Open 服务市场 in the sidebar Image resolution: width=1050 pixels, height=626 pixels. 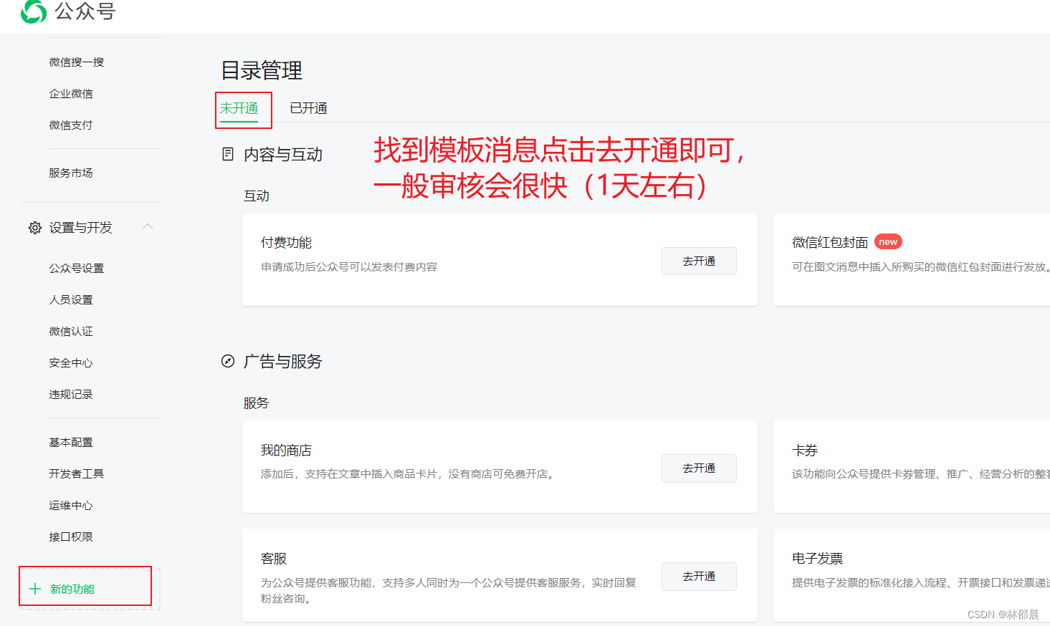click(71, 173)
